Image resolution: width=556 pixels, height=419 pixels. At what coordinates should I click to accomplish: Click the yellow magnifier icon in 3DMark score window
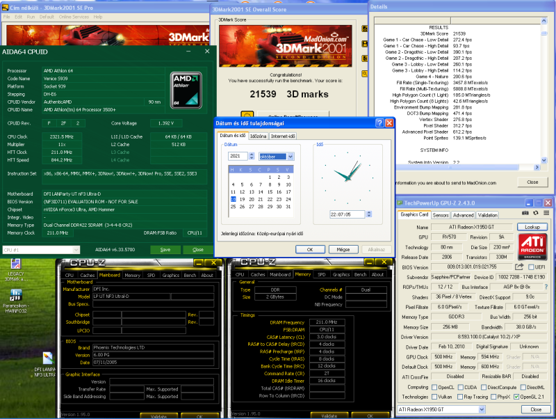364,74
